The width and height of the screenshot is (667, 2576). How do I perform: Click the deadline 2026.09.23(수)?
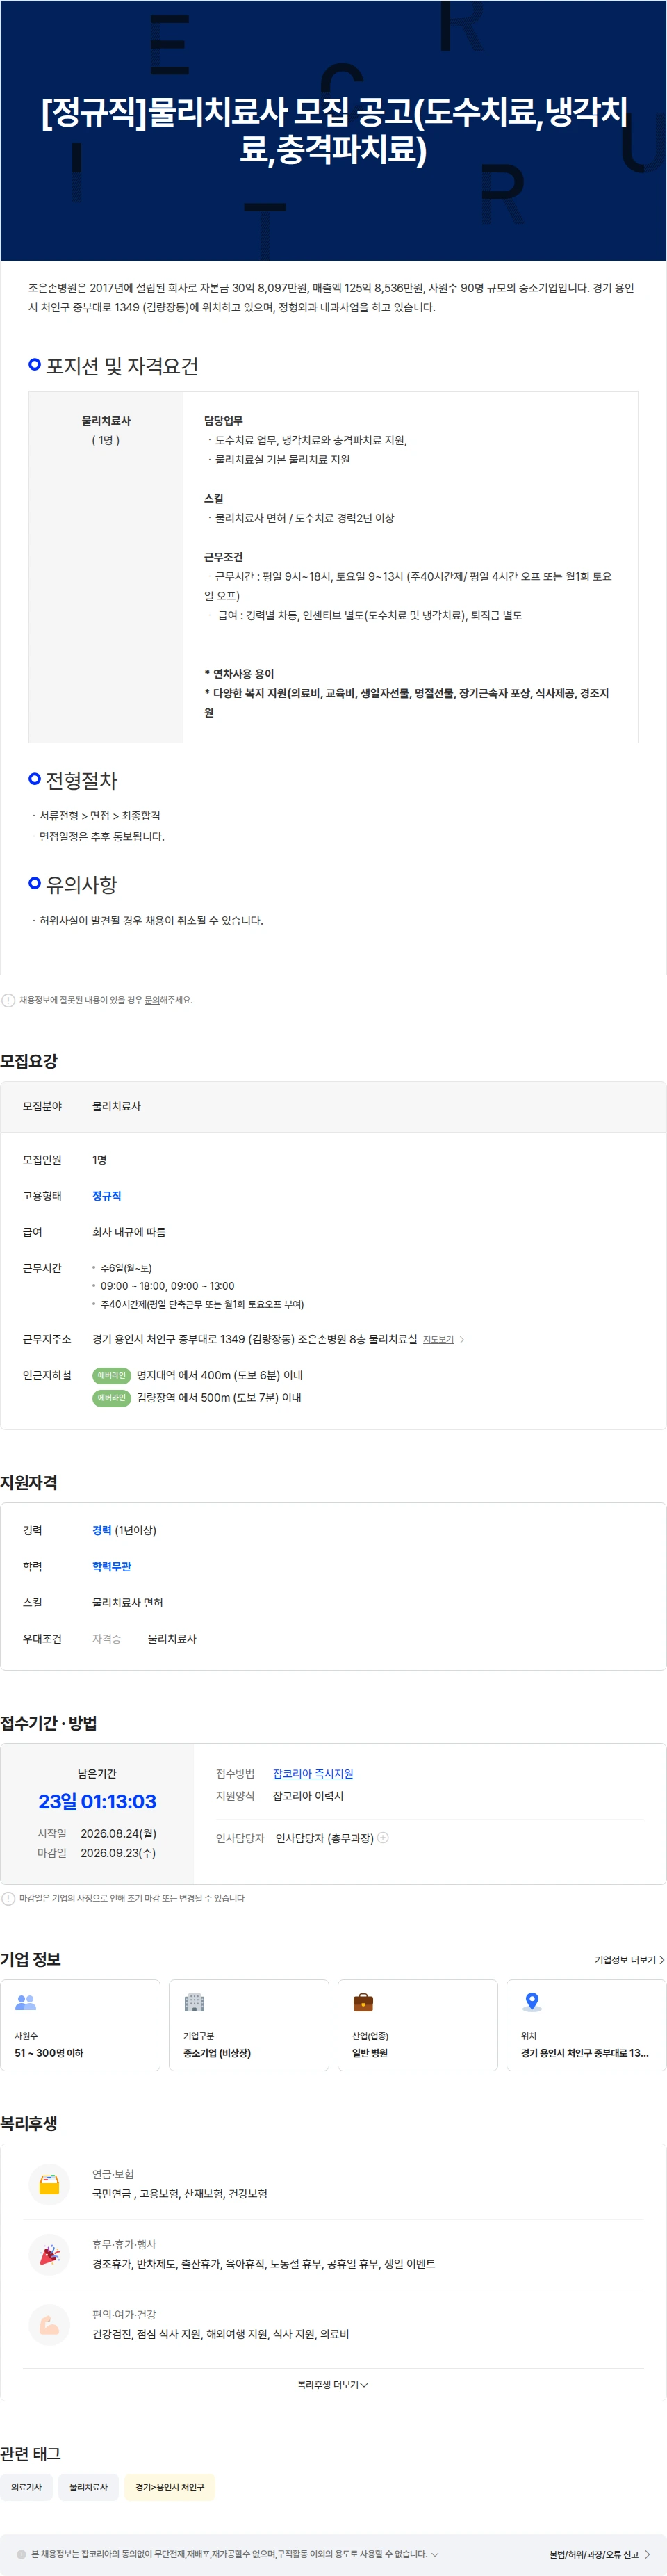click(118, 1853)
